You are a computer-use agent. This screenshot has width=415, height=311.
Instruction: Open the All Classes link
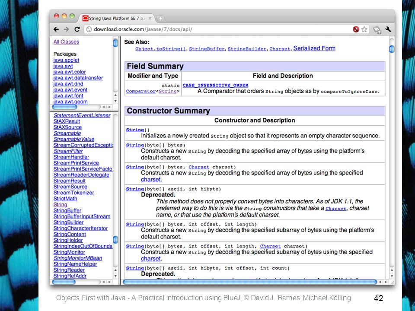click(x=66, y=42)
